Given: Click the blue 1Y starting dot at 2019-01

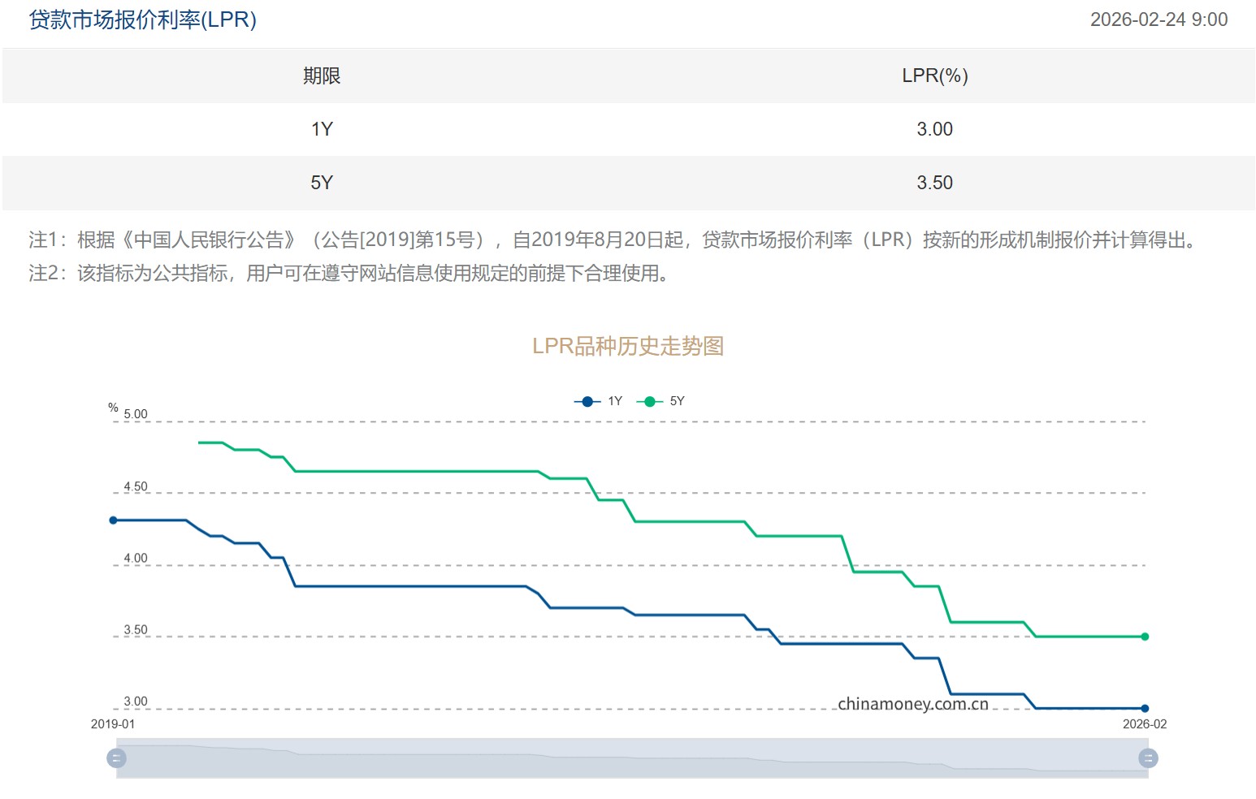Looking at the screenshot, I should [114, 520].
